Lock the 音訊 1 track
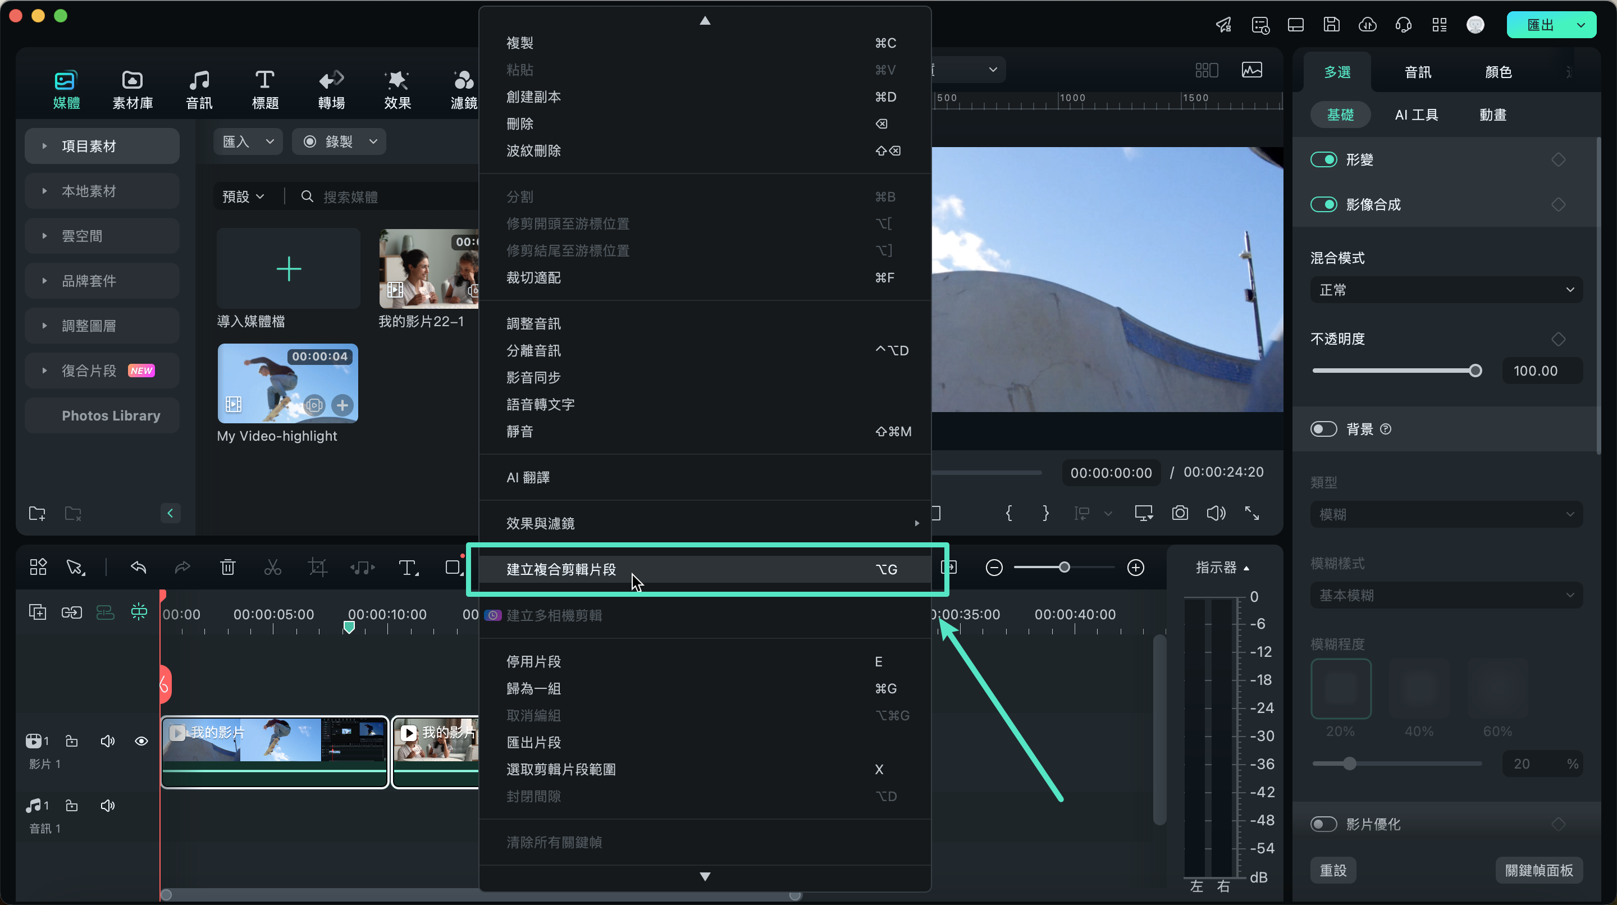Image resolution: width=1617 pixels, height=905 pixels. [x=71, y=805]
